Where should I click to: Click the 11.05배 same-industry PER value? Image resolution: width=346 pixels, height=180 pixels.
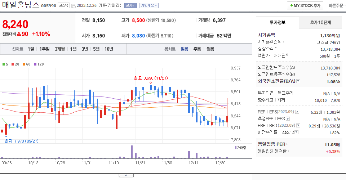(x=332, y=145)
